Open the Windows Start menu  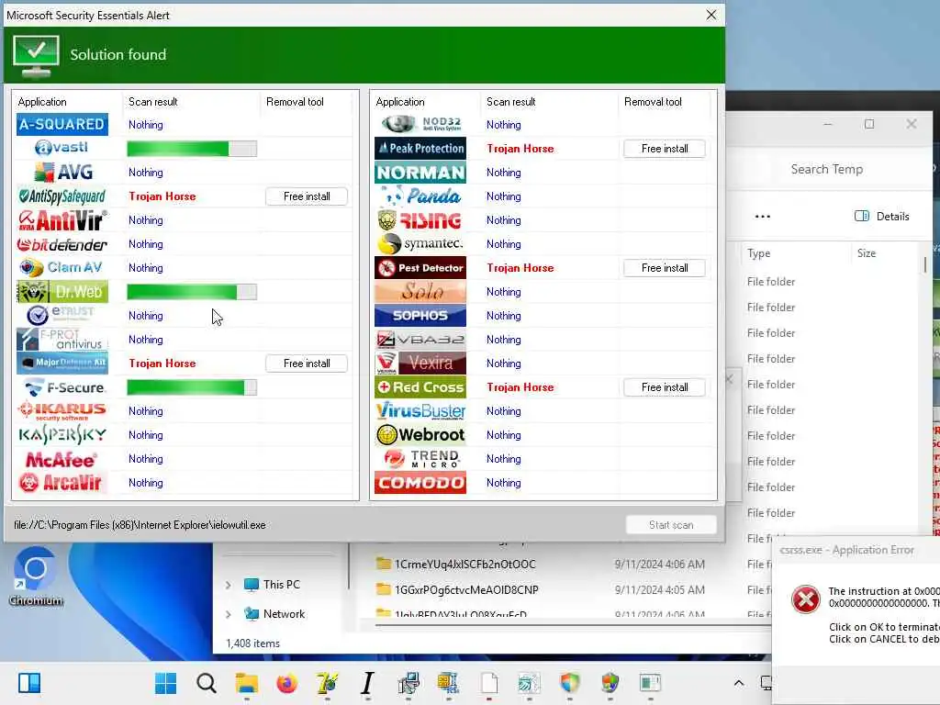(165, 683)
